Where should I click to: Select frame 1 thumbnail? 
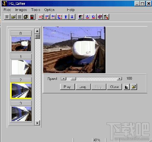coord(21,67)
